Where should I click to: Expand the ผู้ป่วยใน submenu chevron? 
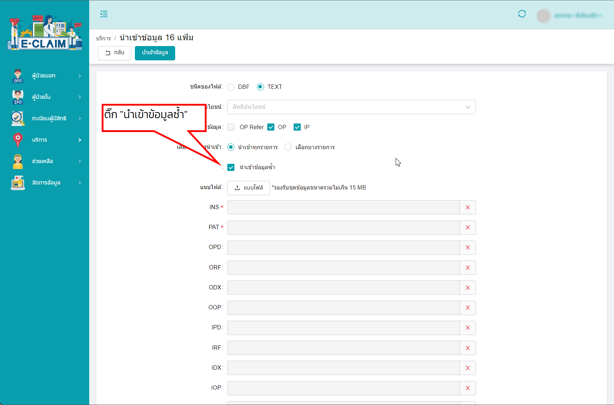tap(80, 97)
